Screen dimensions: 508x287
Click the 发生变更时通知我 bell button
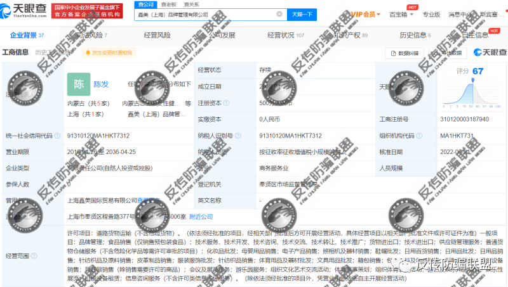109,53
